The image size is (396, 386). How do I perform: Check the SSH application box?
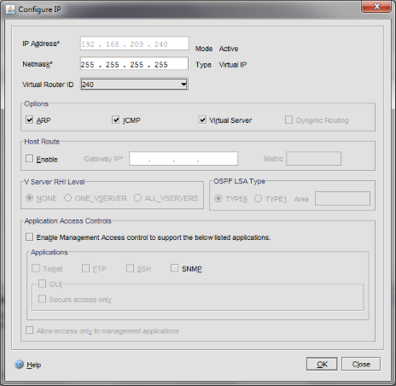click(x=130, y=268)
